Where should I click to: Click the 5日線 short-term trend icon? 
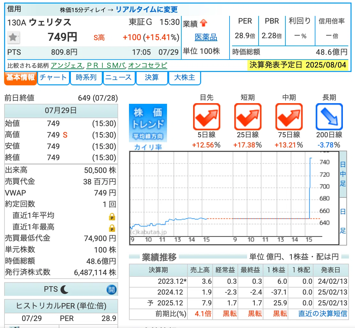pos(207,117)
